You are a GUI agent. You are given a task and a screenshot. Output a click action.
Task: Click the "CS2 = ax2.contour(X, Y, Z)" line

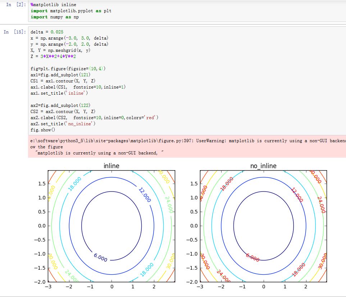(x=63, y=112)
